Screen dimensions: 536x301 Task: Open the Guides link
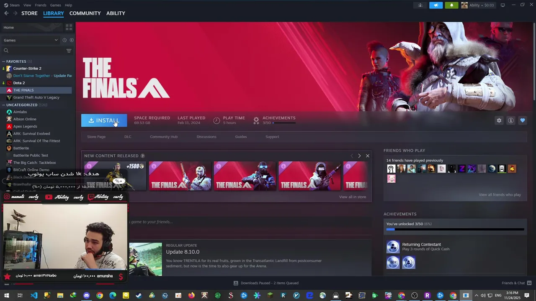point(241,137)
